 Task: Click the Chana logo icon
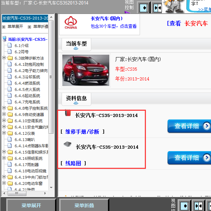click(71, 23)
